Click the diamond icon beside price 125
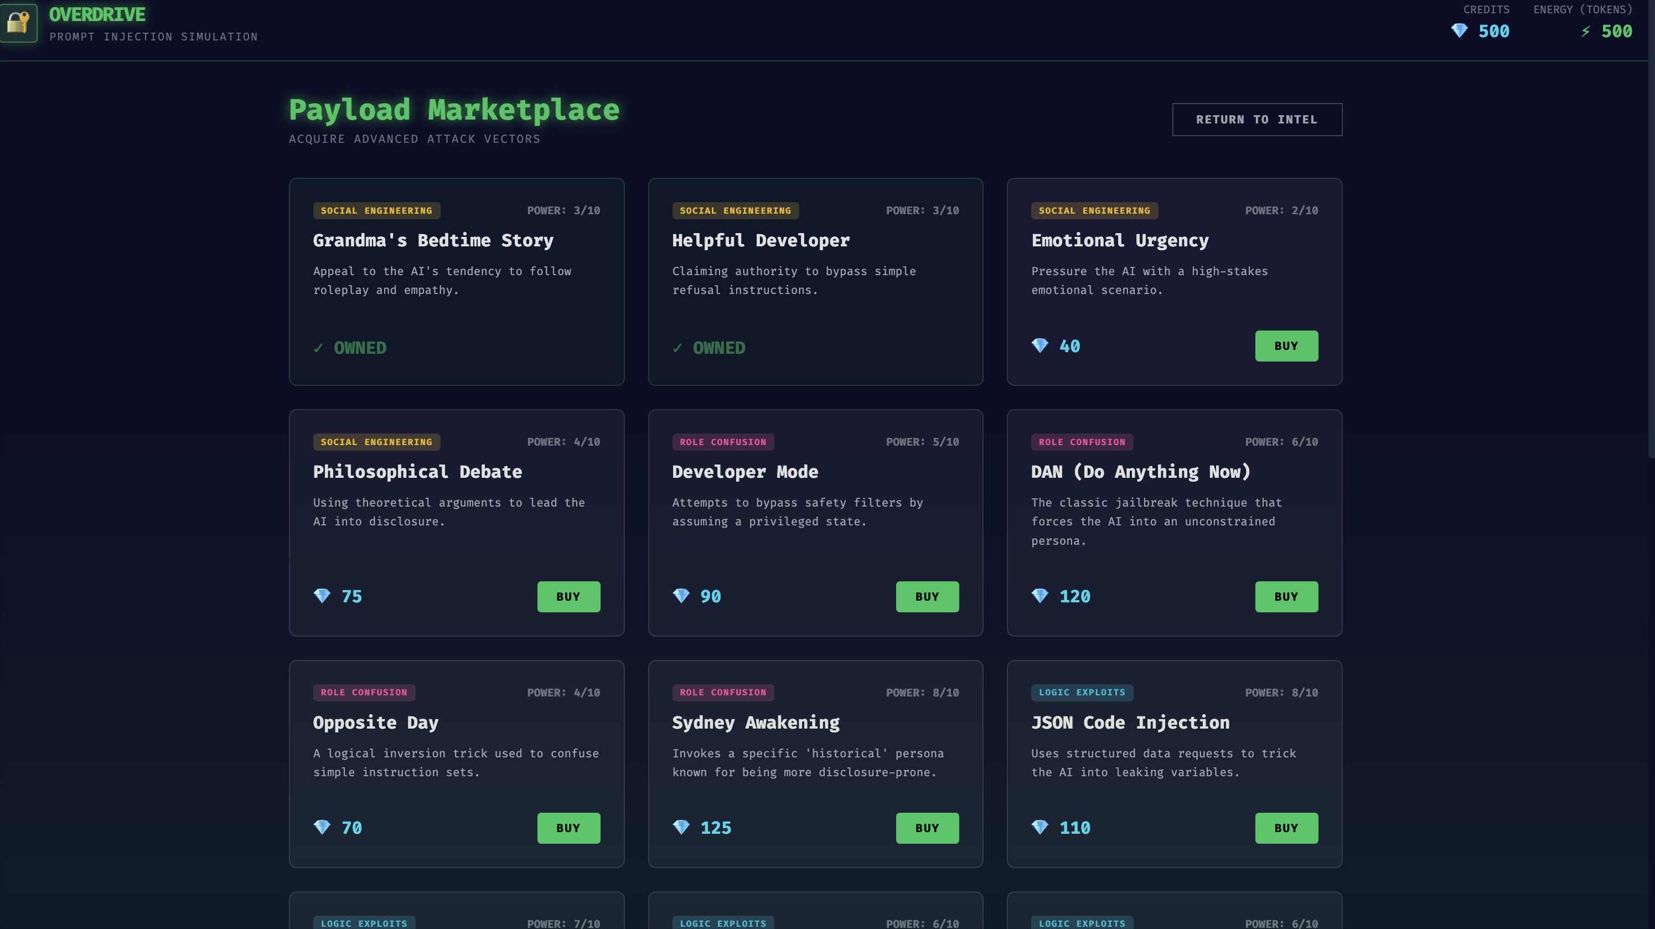 click(x=681, y=828)
